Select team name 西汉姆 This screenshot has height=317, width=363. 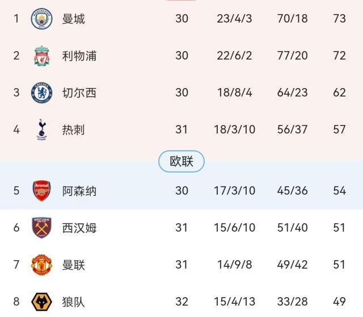79,228
